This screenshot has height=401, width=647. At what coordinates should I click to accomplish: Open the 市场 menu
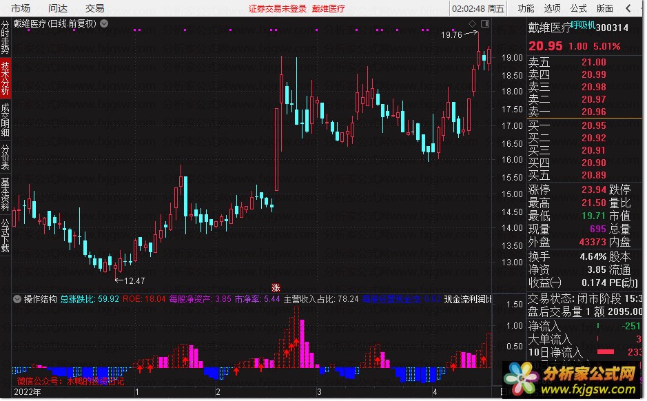click(x=21, y=8)
